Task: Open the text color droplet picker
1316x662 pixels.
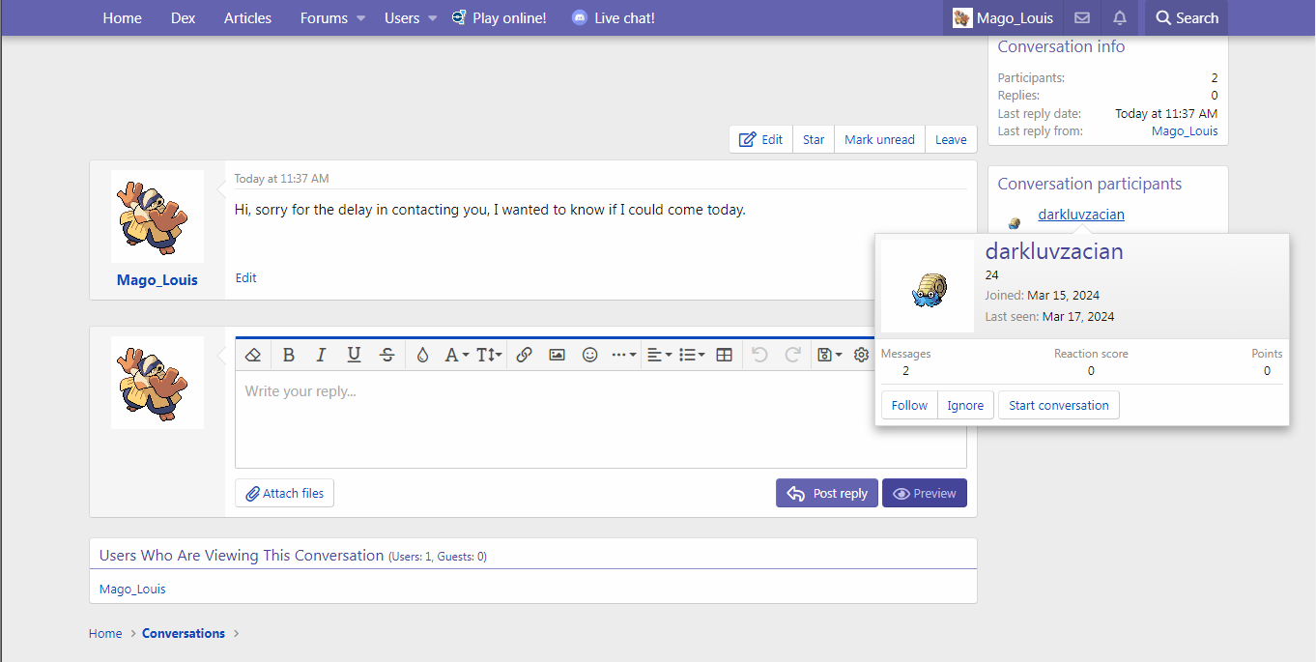Action: coord(422,355)
